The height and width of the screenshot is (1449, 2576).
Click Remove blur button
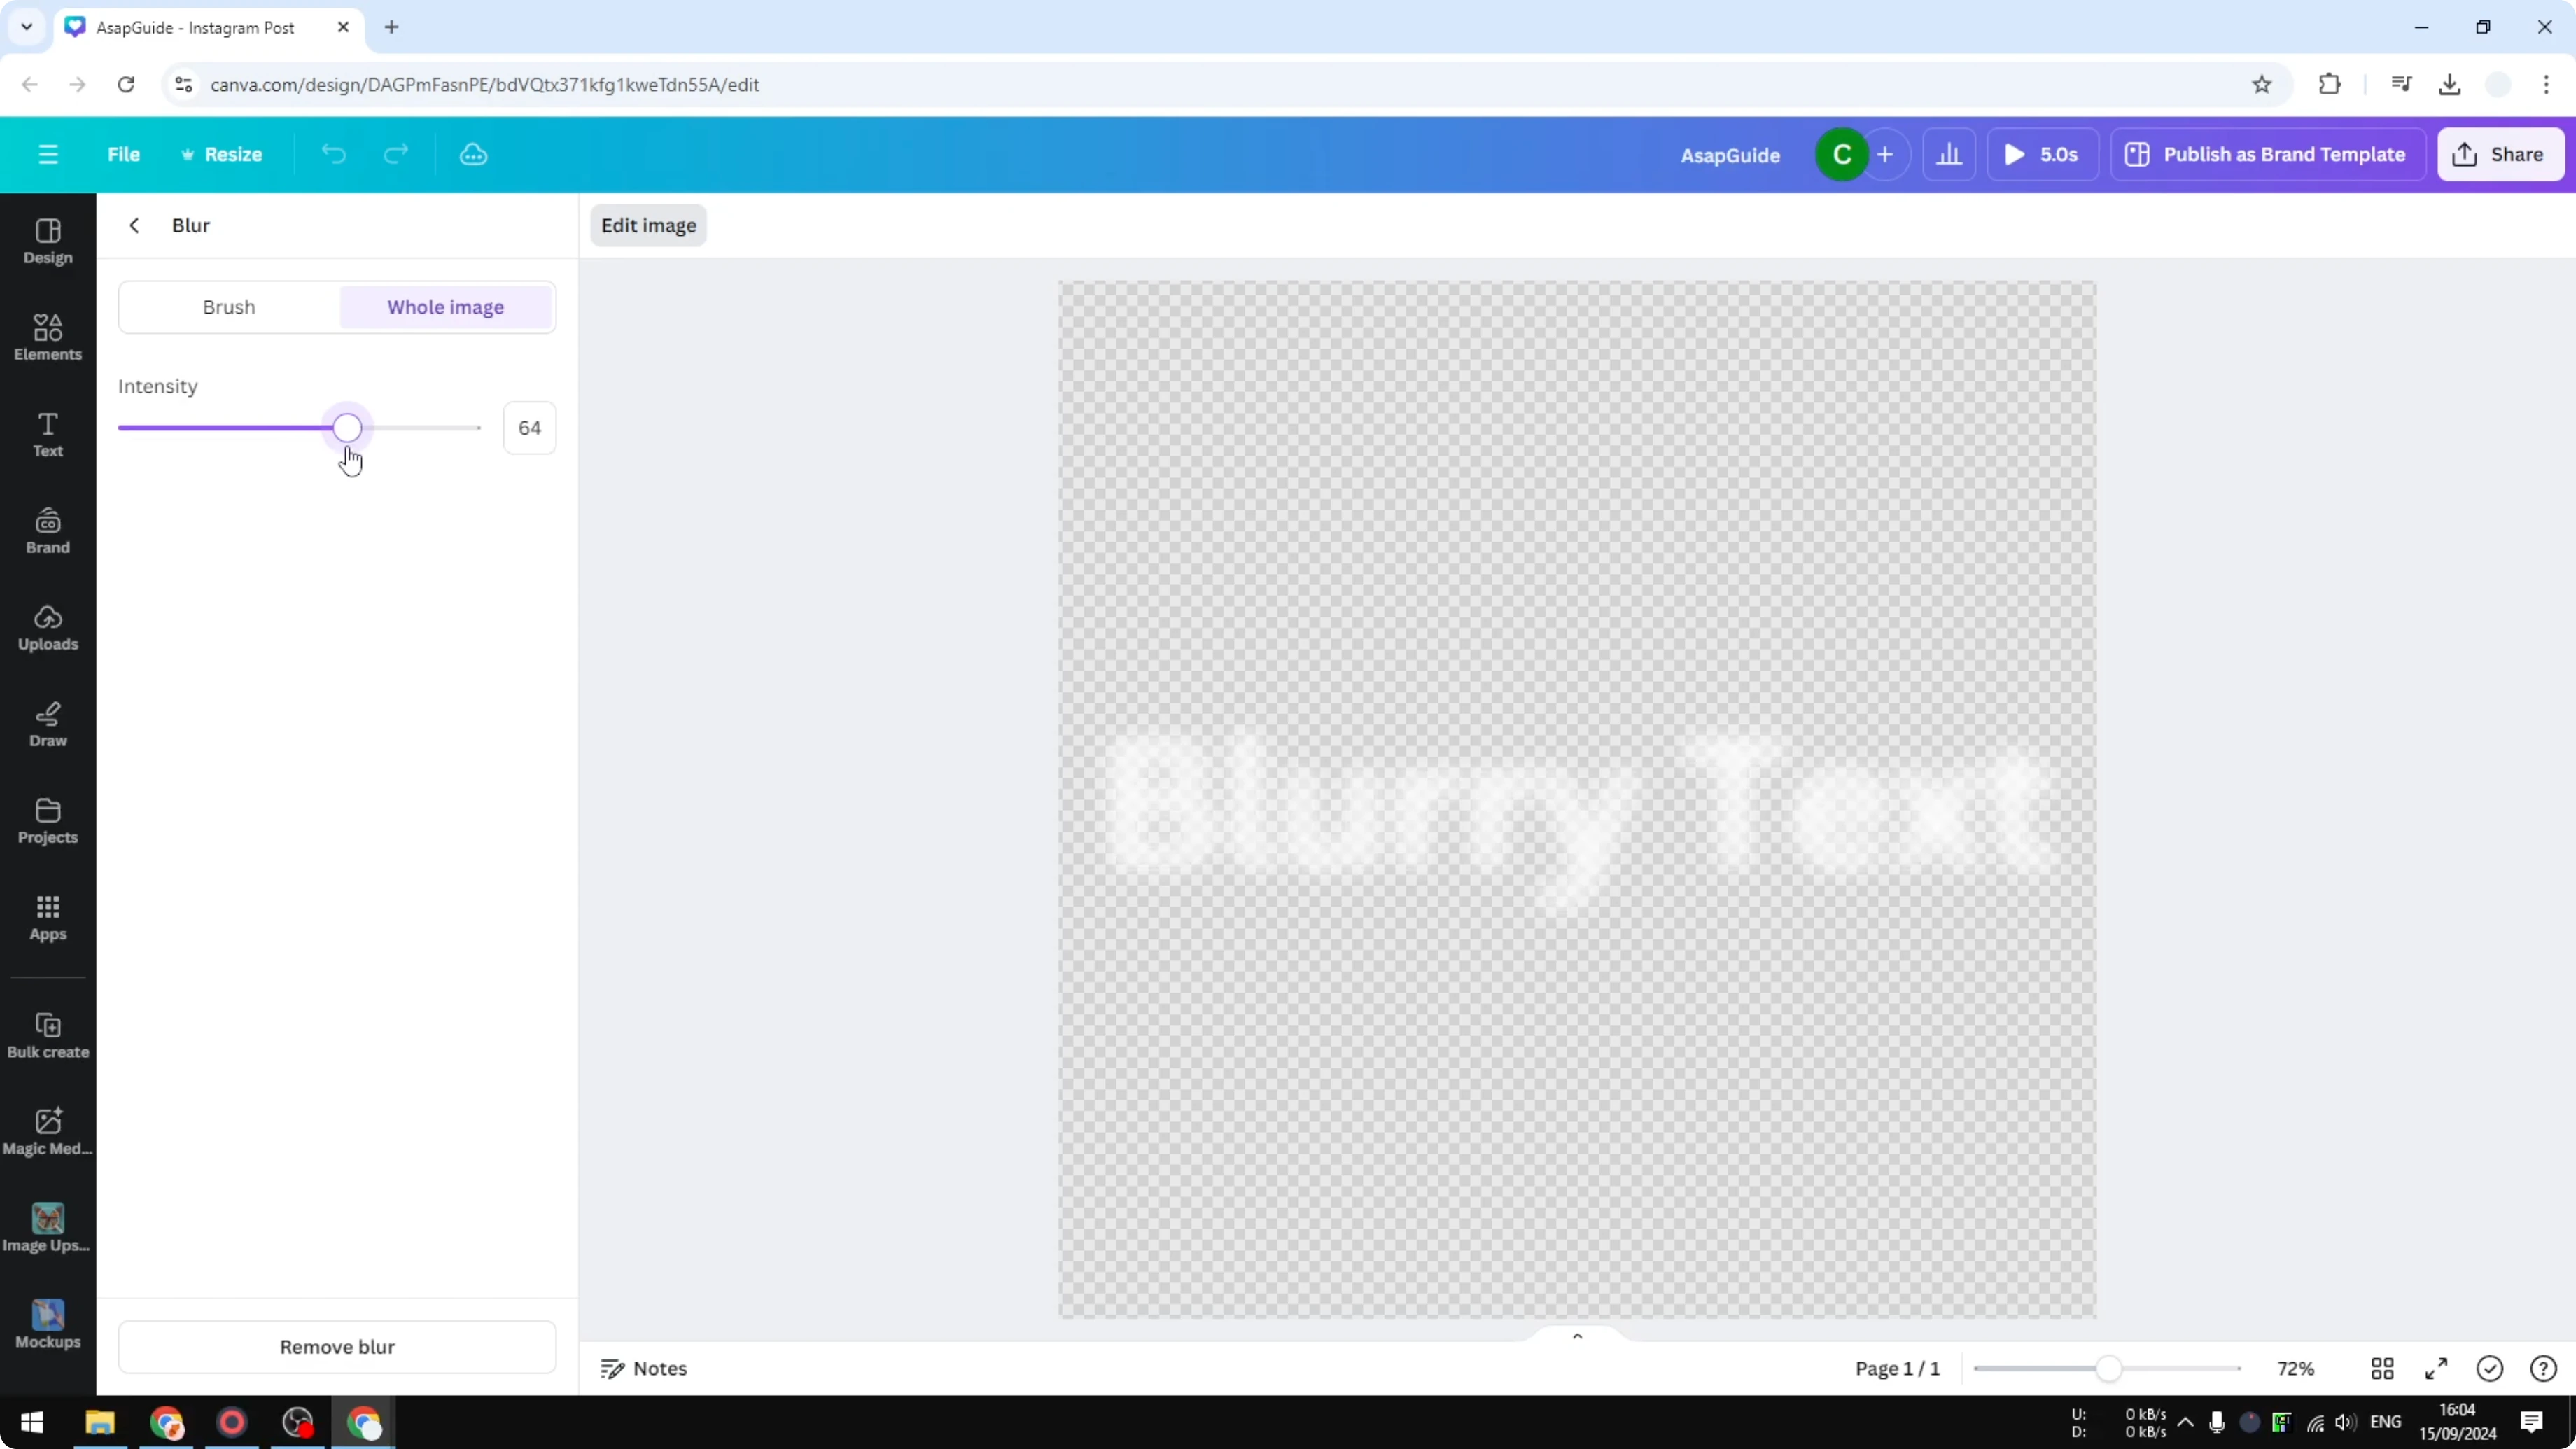(x=337, y=1346)
